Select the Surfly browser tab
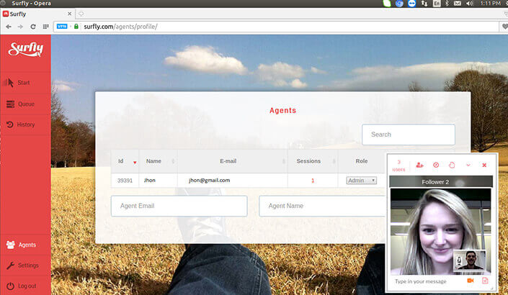The image size is (508, 295). click(x=37, y=14)
